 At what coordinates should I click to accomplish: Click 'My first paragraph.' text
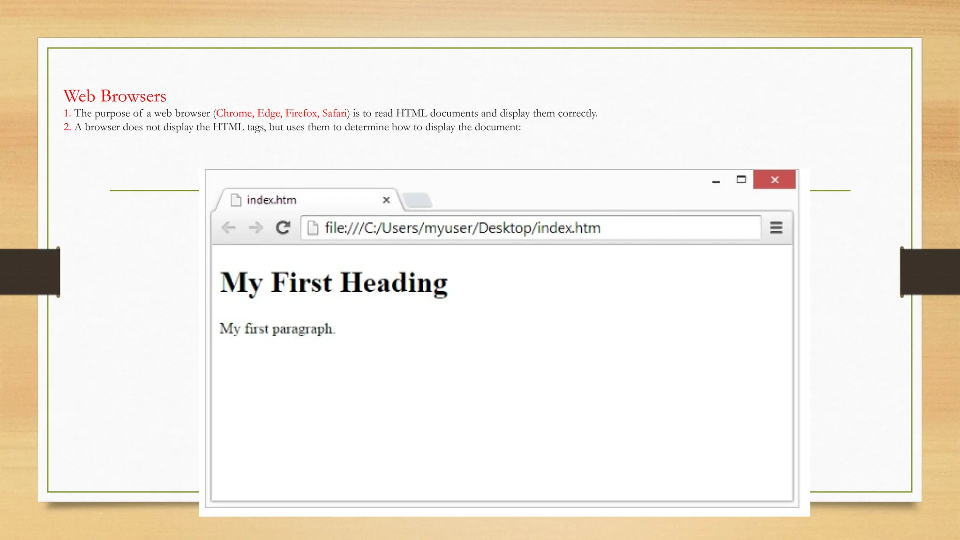277,329
